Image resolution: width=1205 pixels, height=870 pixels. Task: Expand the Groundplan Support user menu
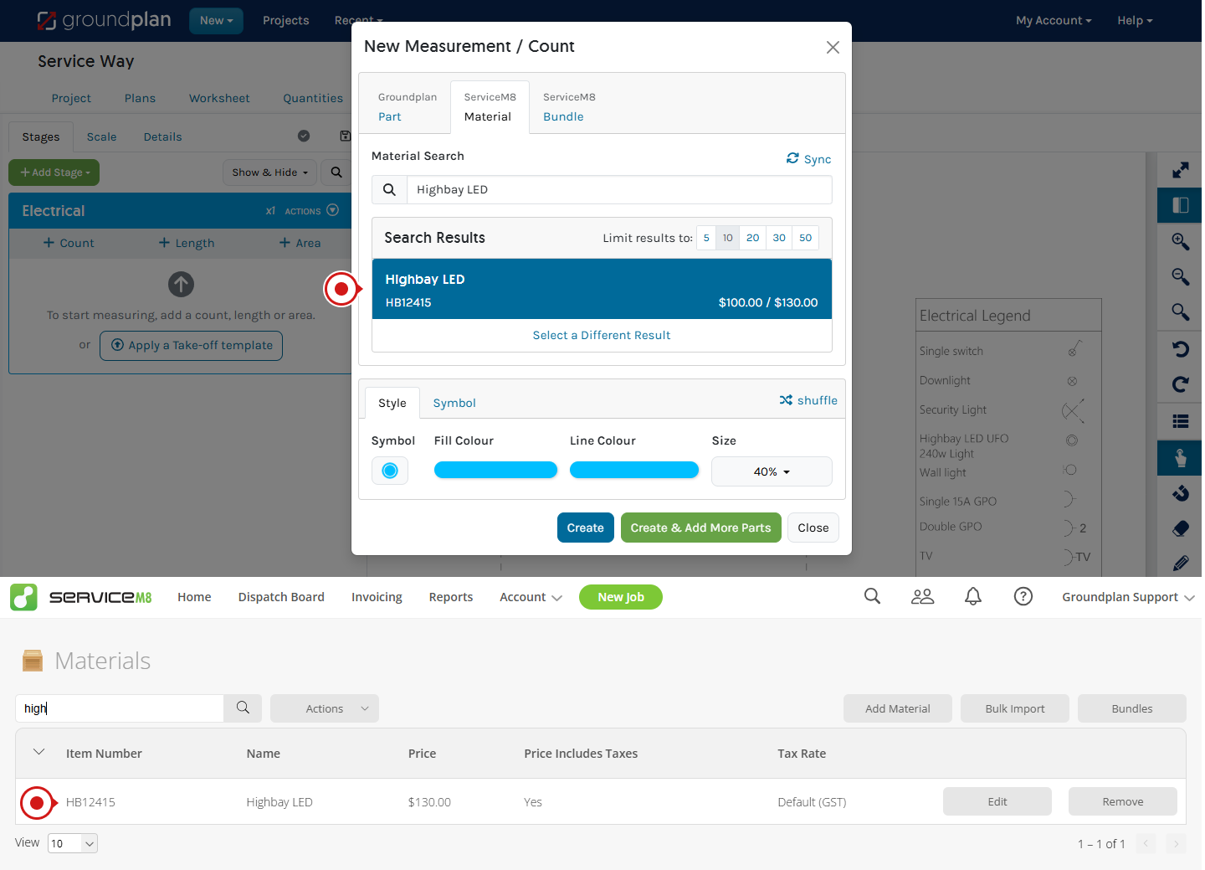(1128, 597)
